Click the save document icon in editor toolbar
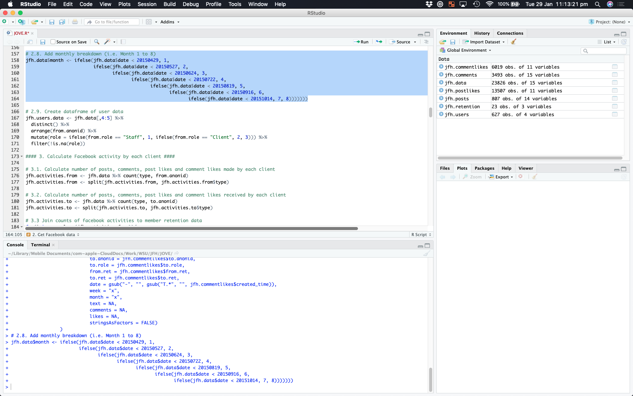Viewport: 633px width, 396px height. 43,42
